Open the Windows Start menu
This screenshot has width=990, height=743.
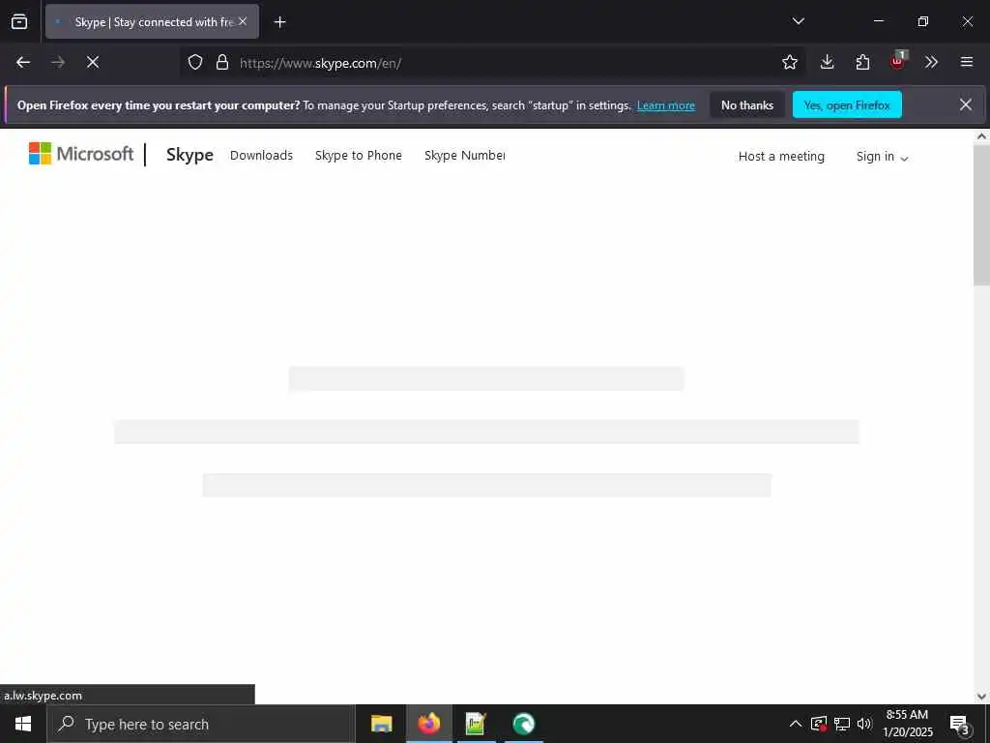[23, 724]
